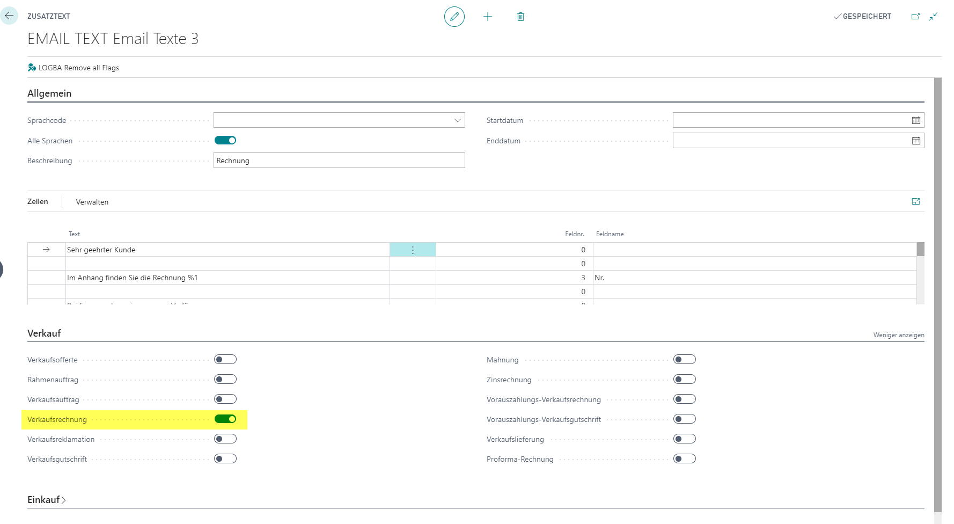Click the page vertical scrollbar
Viewport: 954px width, 524px height.
point(938,295)
